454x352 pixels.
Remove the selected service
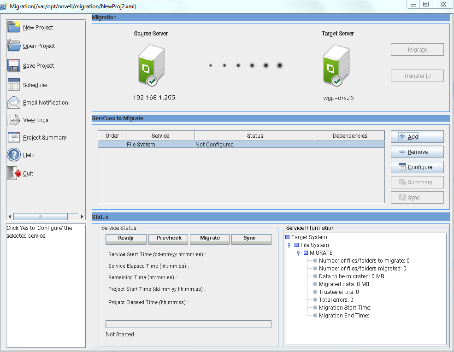pyautogui.click(x=417, y=152)
